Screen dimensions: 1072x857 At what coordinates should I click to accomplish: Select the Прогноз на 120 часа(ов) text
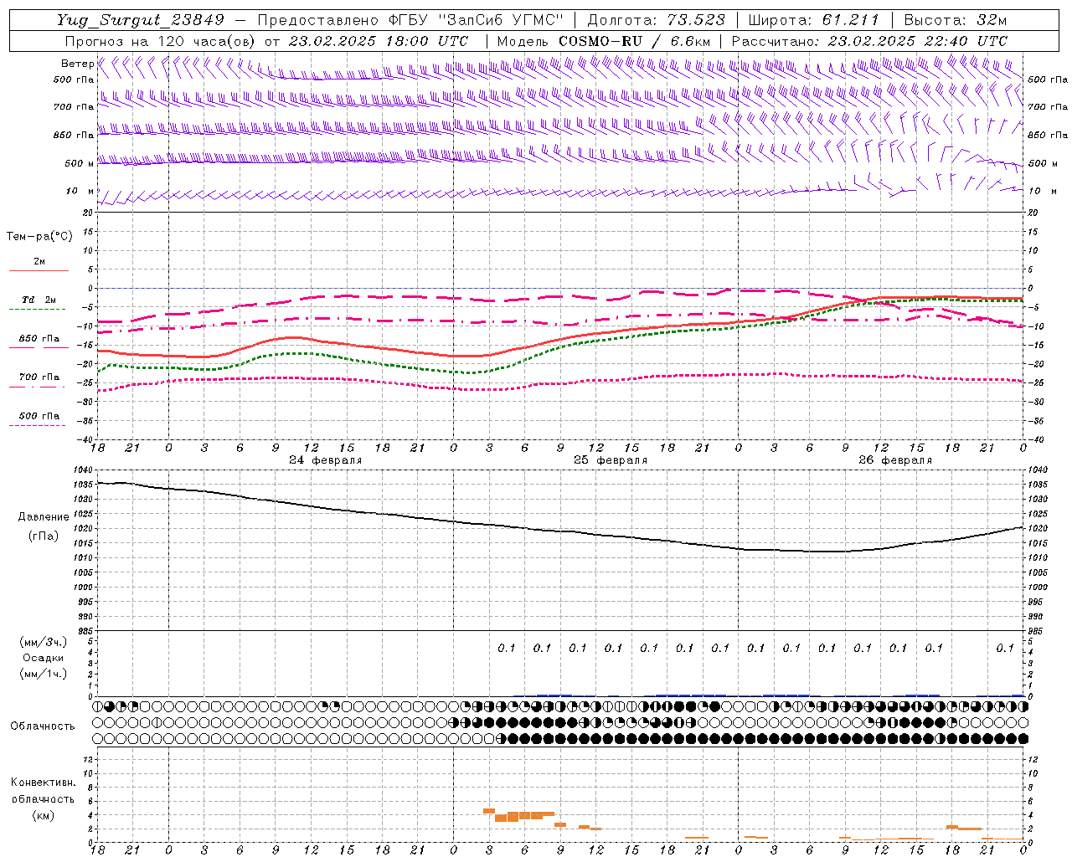161,41
